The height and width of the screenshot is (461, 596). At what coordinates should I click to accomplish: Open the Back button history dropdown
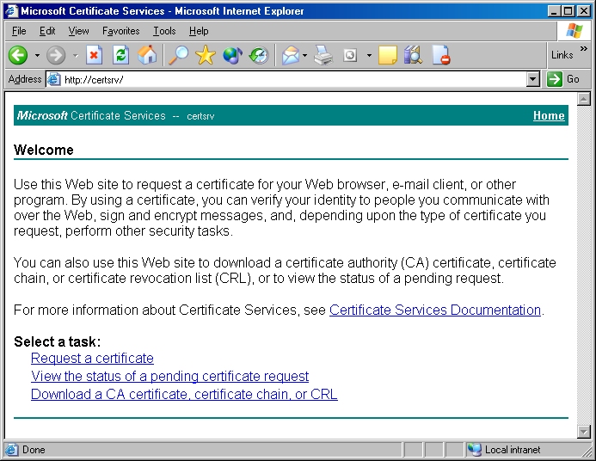click(37, 56)
